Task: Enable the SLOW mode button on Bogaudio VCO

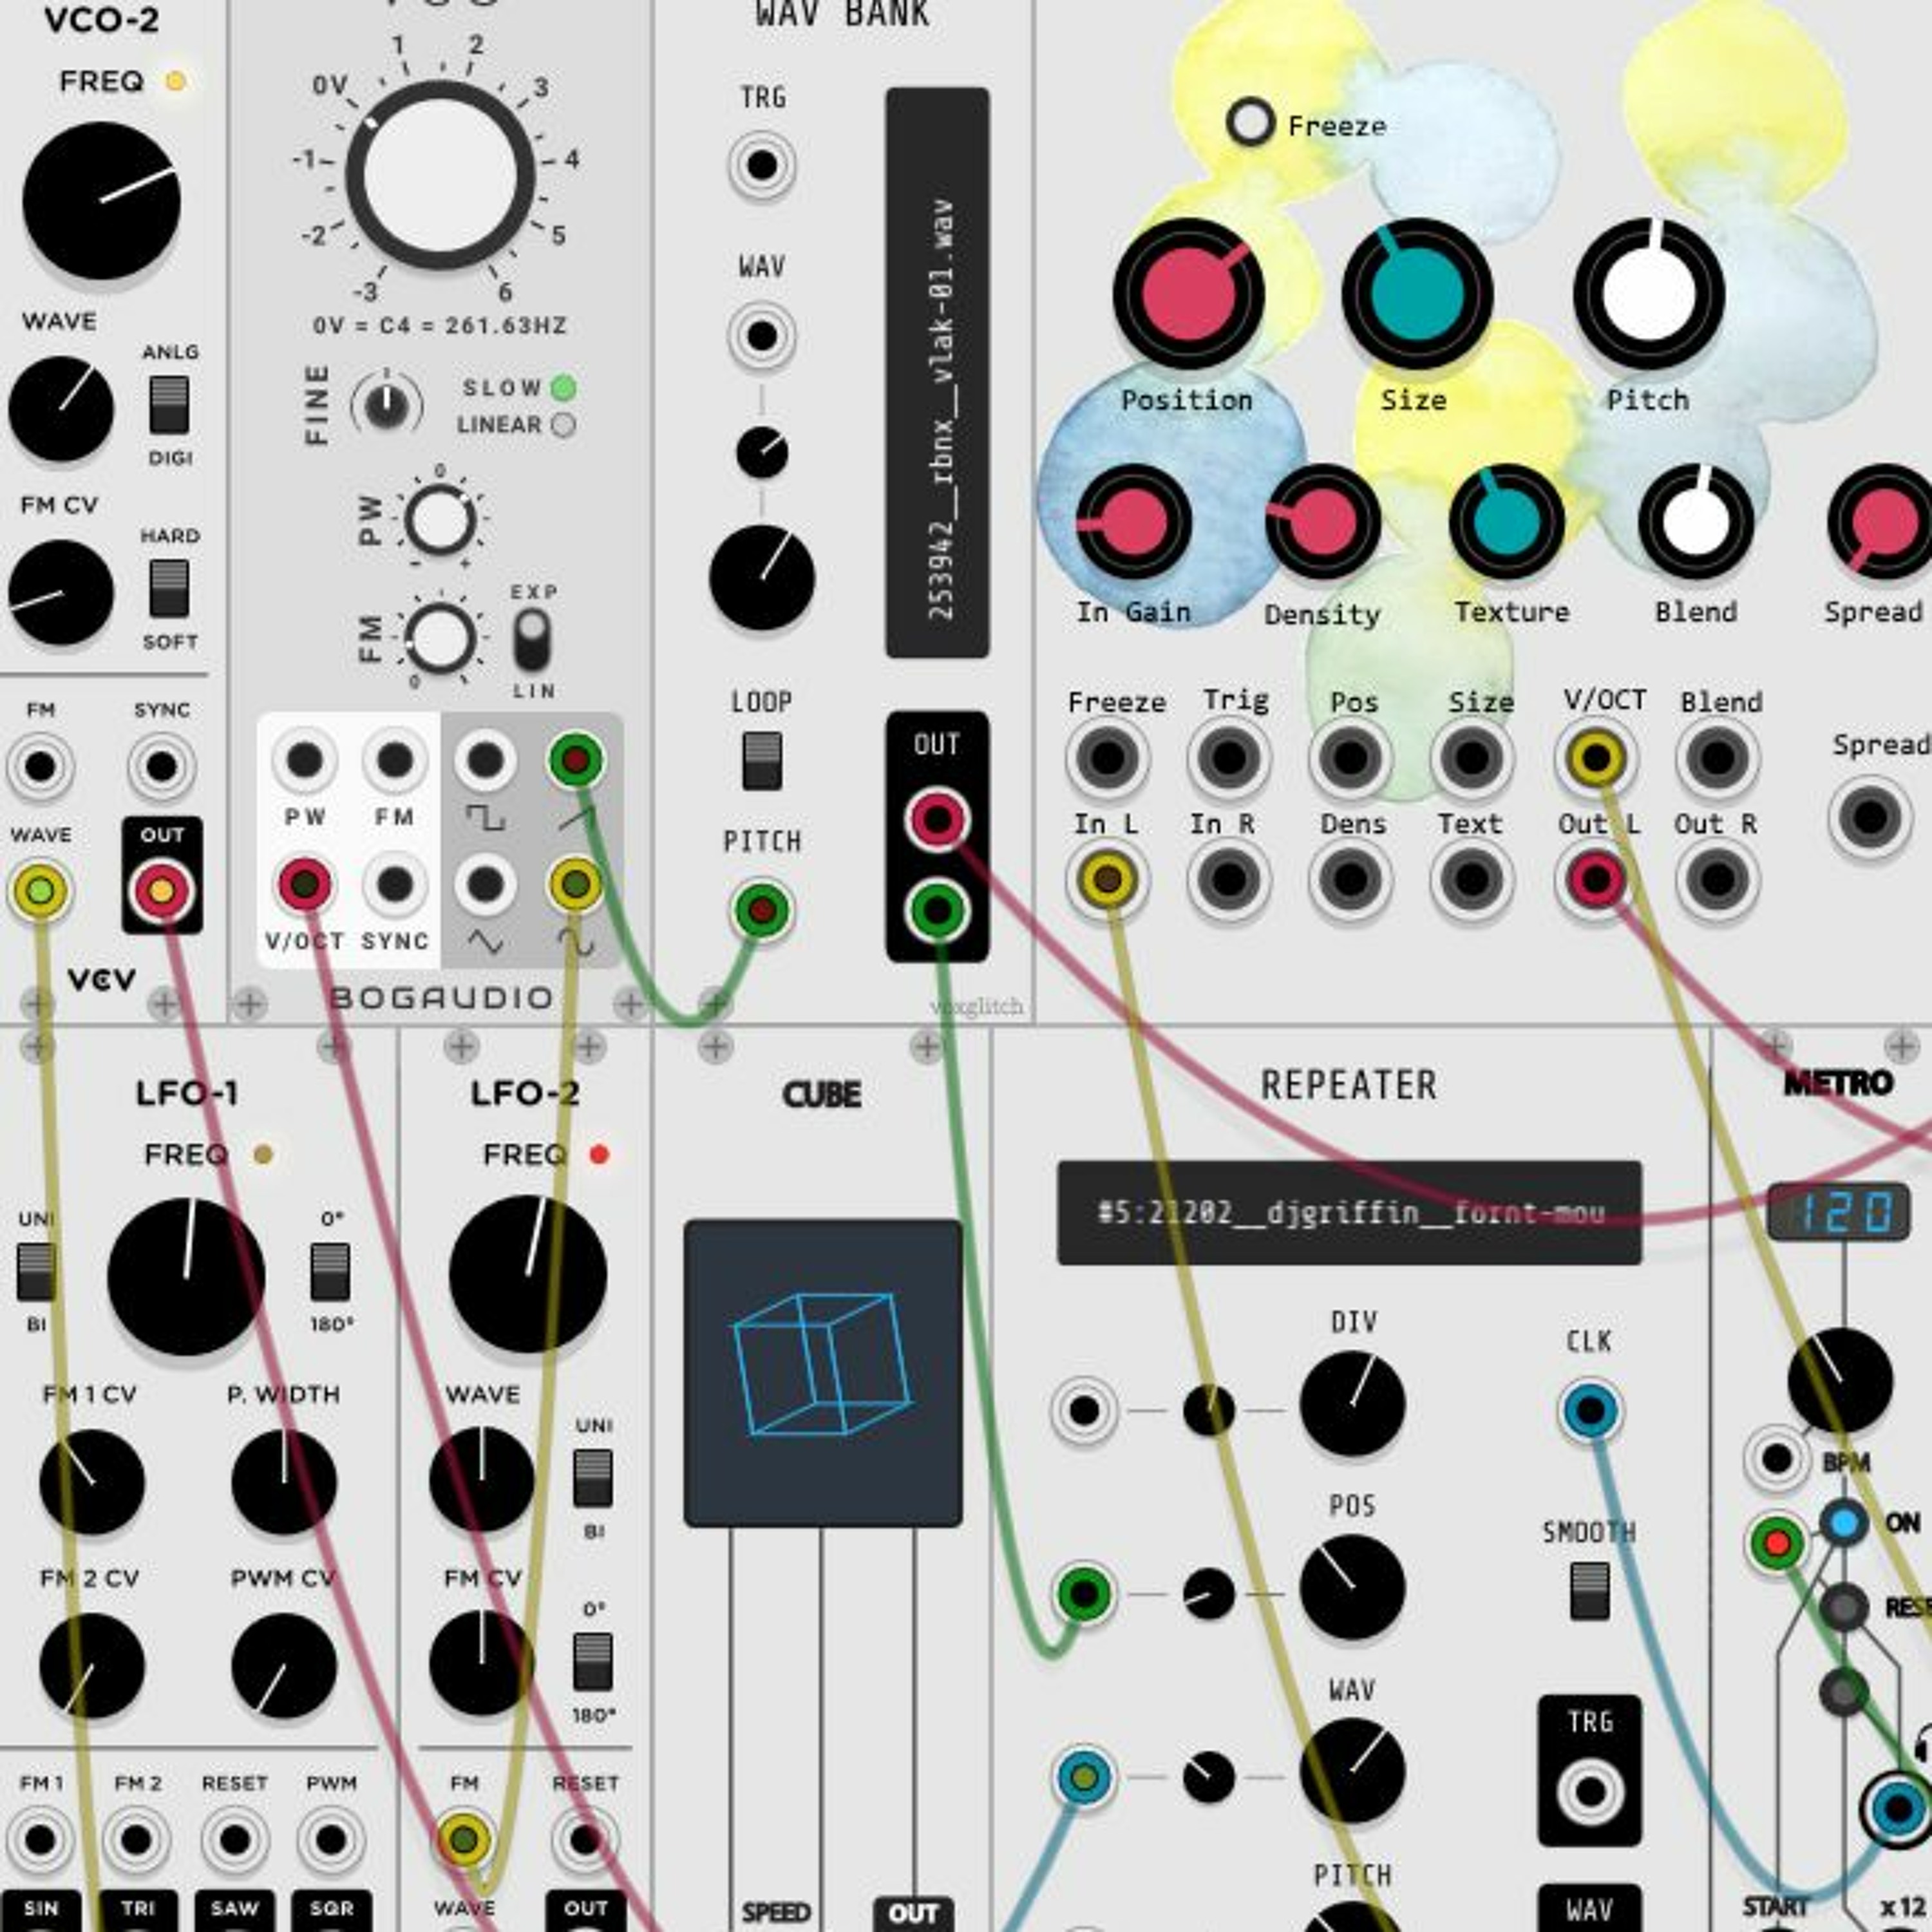Action: [x=564, y=387]
